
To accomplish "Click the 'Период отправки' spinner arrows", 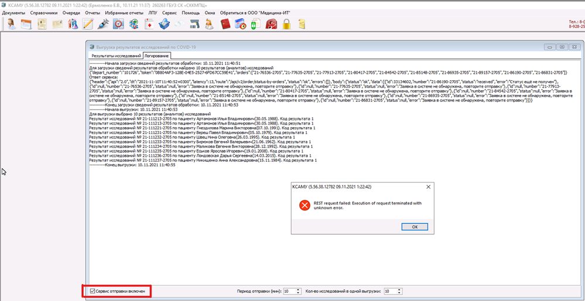I will (x=297, y=290).
